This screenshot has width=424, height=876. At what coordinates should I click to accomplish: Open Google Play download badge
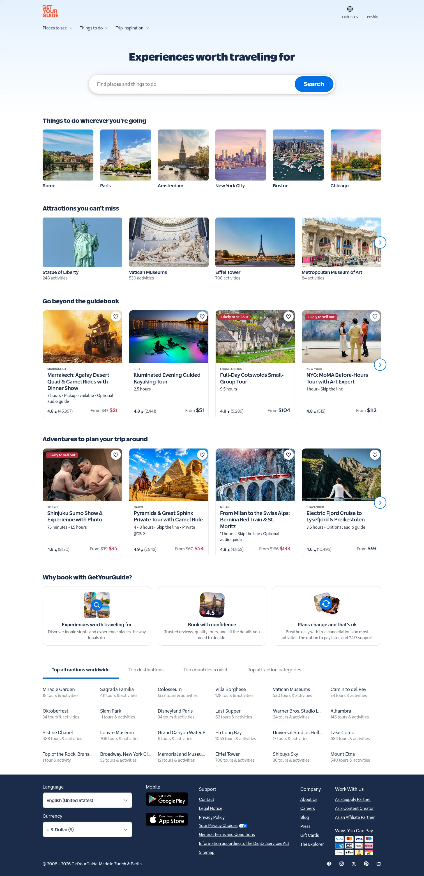tap(167, 799)
